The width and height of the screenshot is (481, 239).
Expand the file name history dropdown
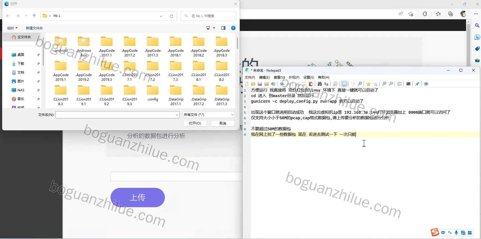pos(177,115)
